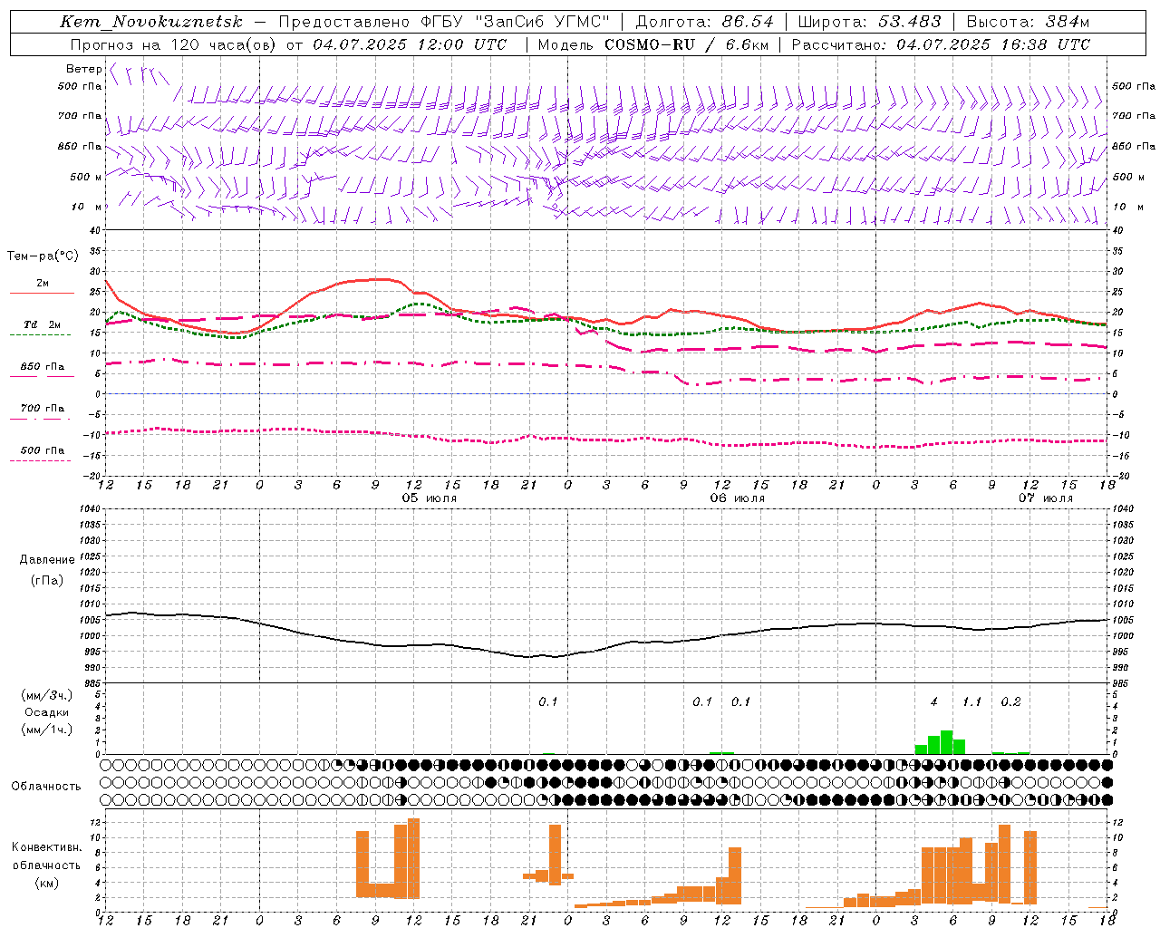Click the 'Облачность' cloud cover label
This screenshot has width=1160, height=928.
[x=46, y=786]
